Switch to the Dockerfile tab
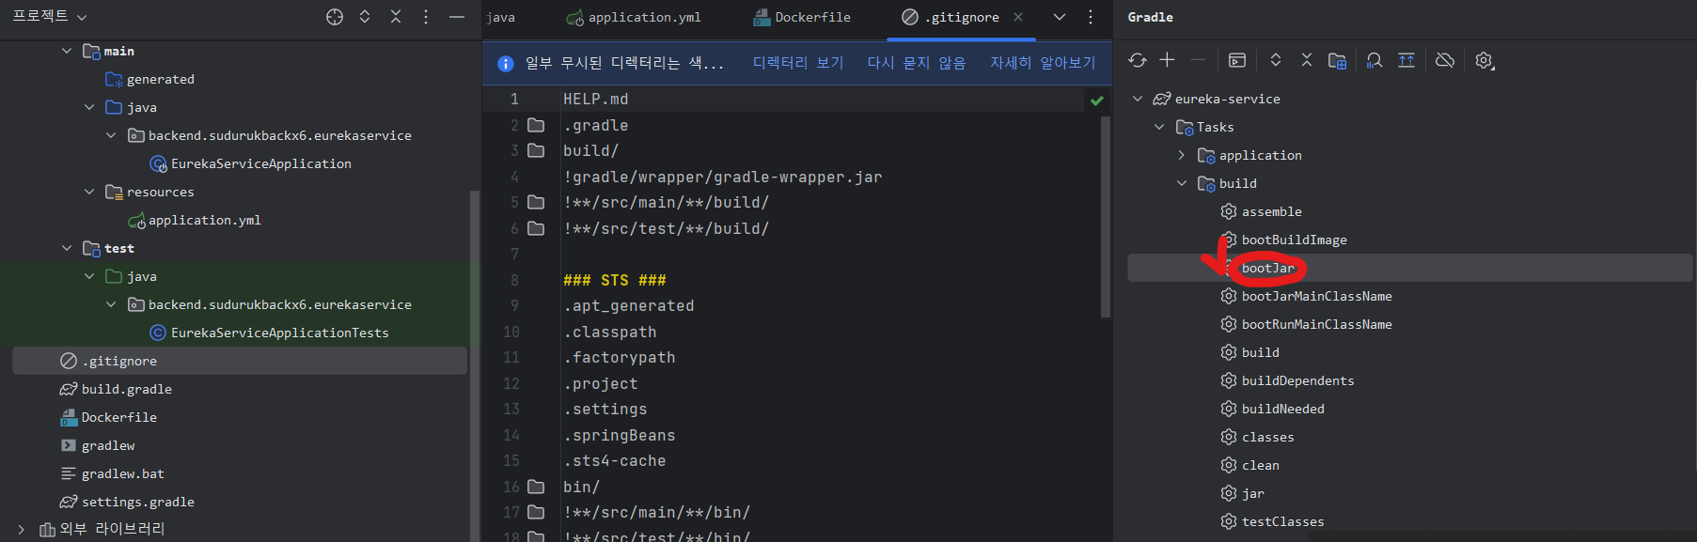This screenshot has height=542, width=1697. click(812, 17)
